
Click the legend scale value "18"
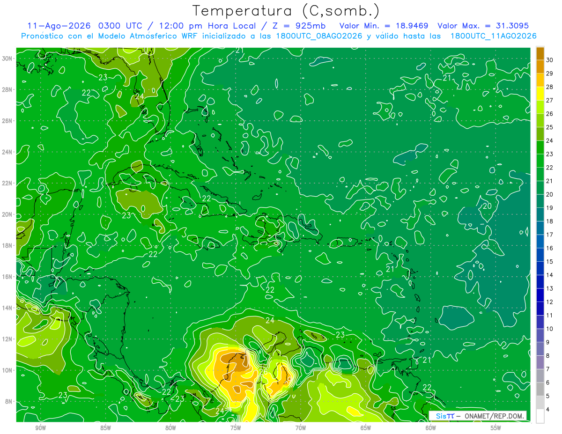550,221
